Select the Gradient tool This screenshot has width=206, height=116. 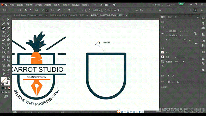click(x=8, y=57)
